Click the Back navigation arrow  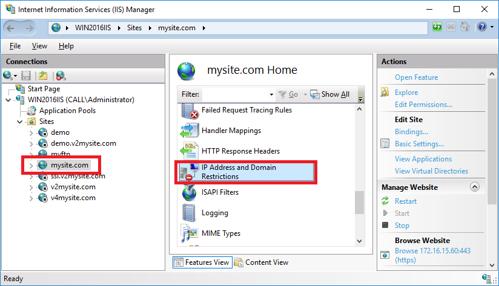pyautogui.click(x=10, y=28)
